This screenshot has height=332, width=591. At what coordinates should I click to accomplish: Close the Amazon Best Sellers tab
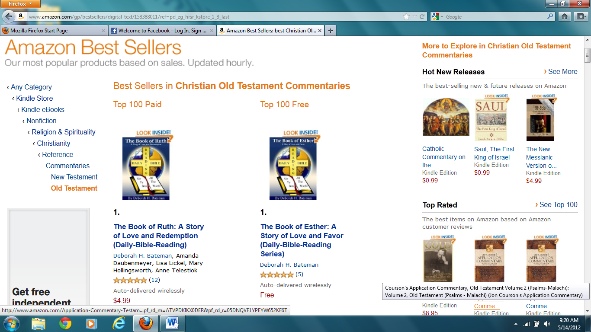point(320,31)
